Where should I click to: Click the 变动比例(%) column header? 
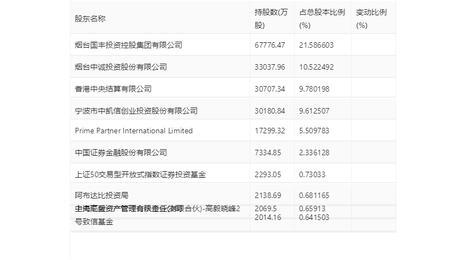click(x=371, y=19)
